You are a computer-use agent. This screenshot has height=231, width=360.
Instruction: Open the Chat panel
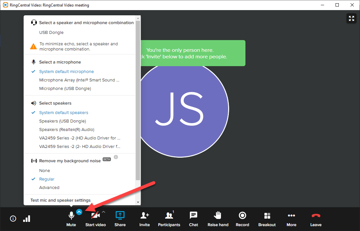click(194, 215)
